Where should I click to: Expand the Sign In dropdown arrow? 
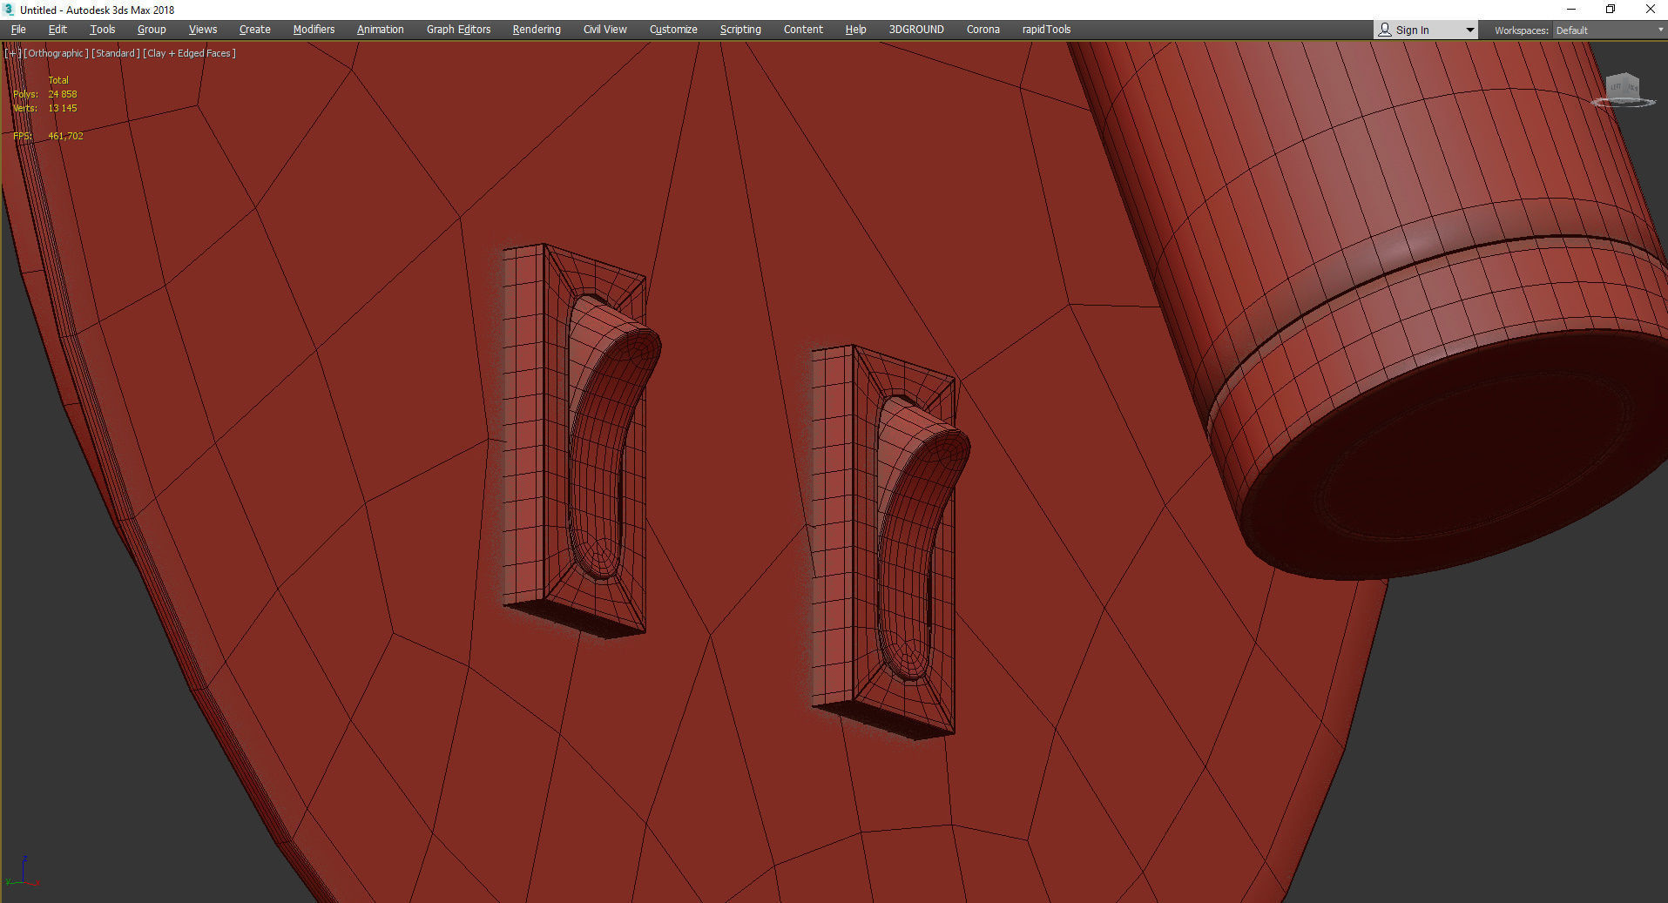pos(1470,30)
